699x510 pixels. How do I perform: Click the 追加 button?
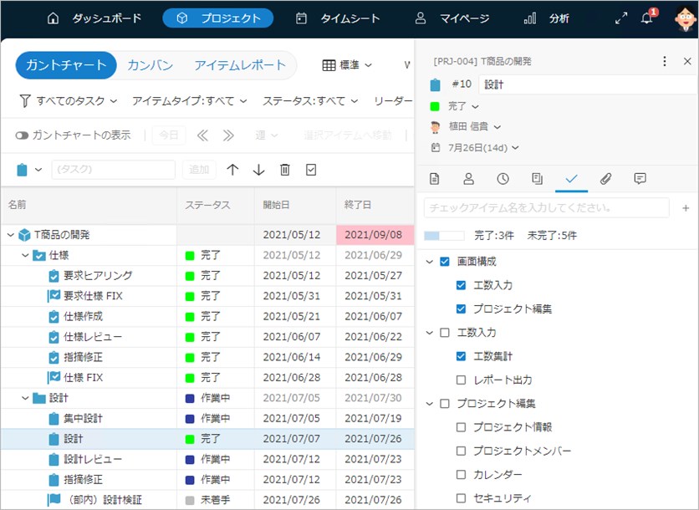pos(199,170)
